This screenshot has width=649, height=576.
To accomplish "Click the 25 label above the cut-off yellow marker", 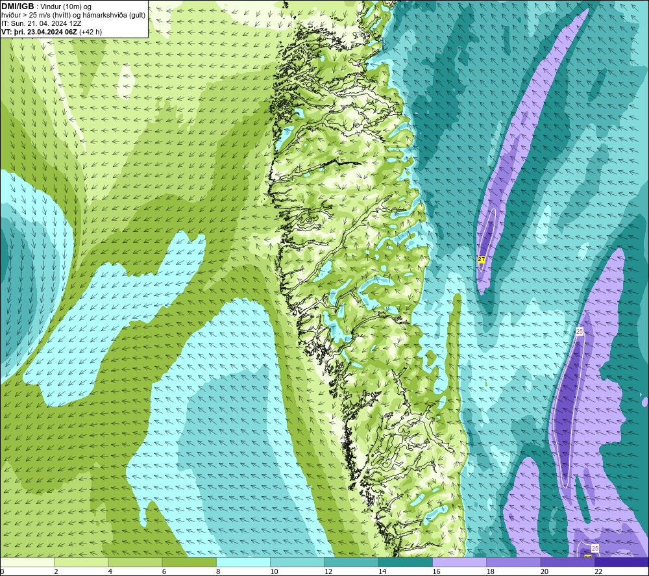I will [x=594, y=548].
